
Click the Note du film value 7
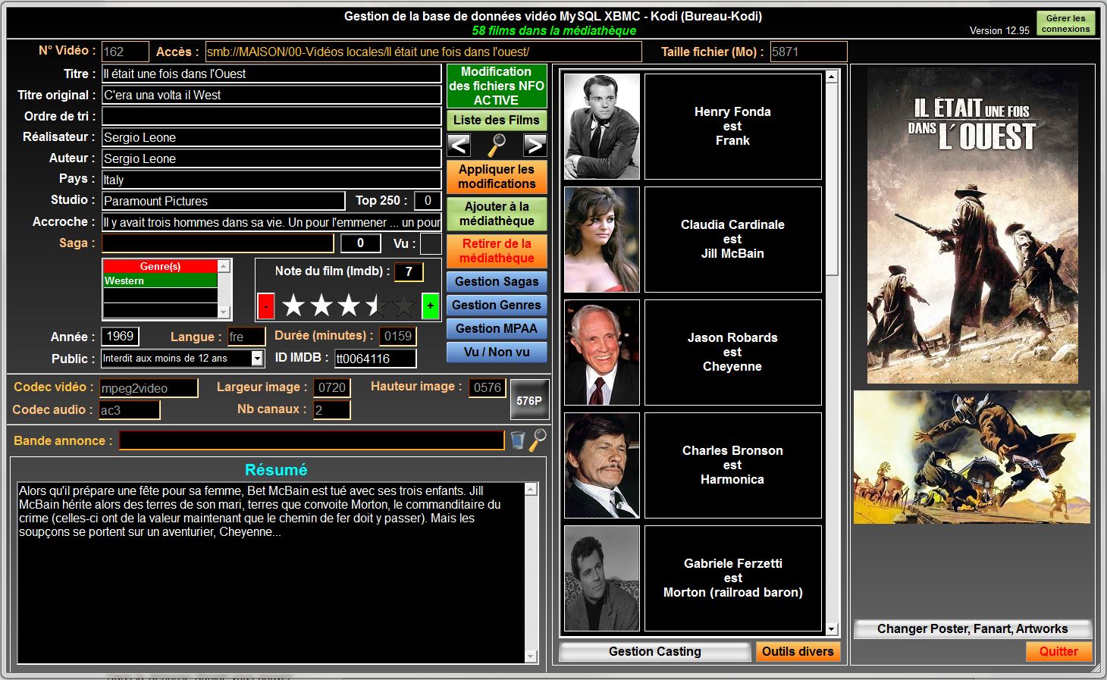(x=409, y=271)
